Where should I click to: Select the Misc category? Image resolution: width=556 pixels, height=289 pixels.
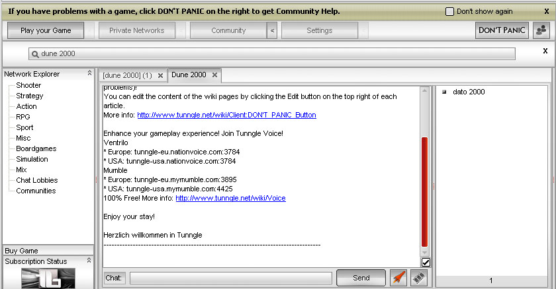coord(23,138)
